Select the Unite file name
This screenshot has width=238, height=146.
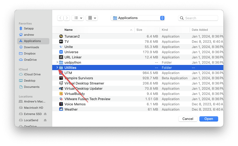click(x=69, y=47)
